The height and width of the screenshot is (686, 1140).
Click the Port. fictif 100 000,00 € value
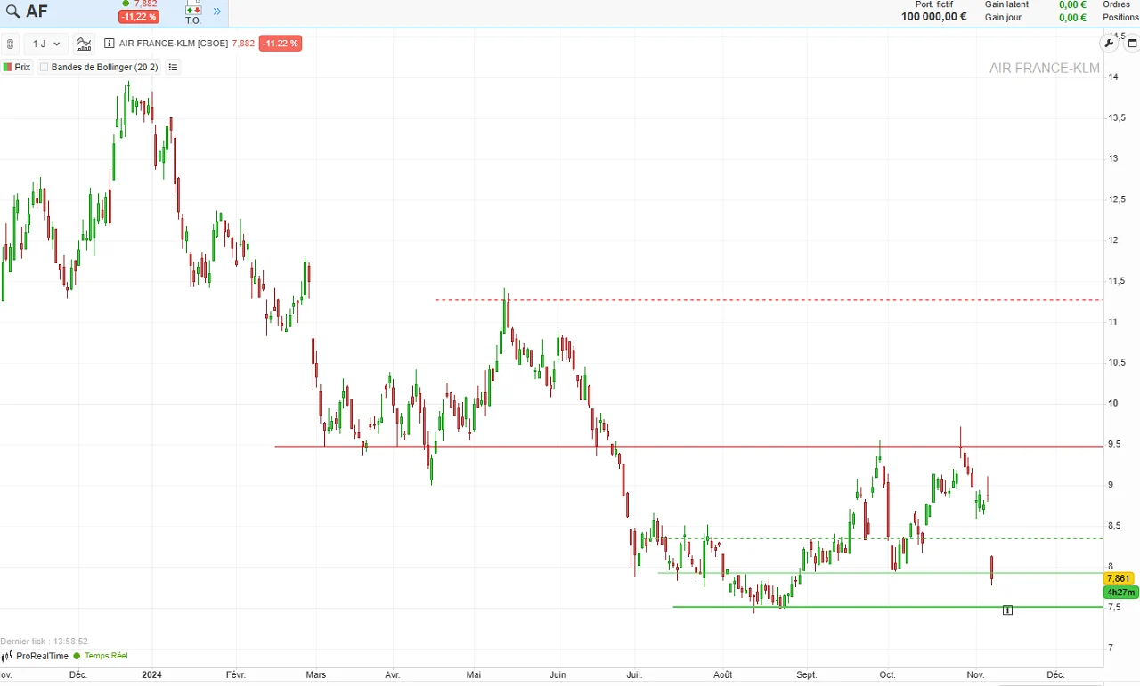[933, 16]
